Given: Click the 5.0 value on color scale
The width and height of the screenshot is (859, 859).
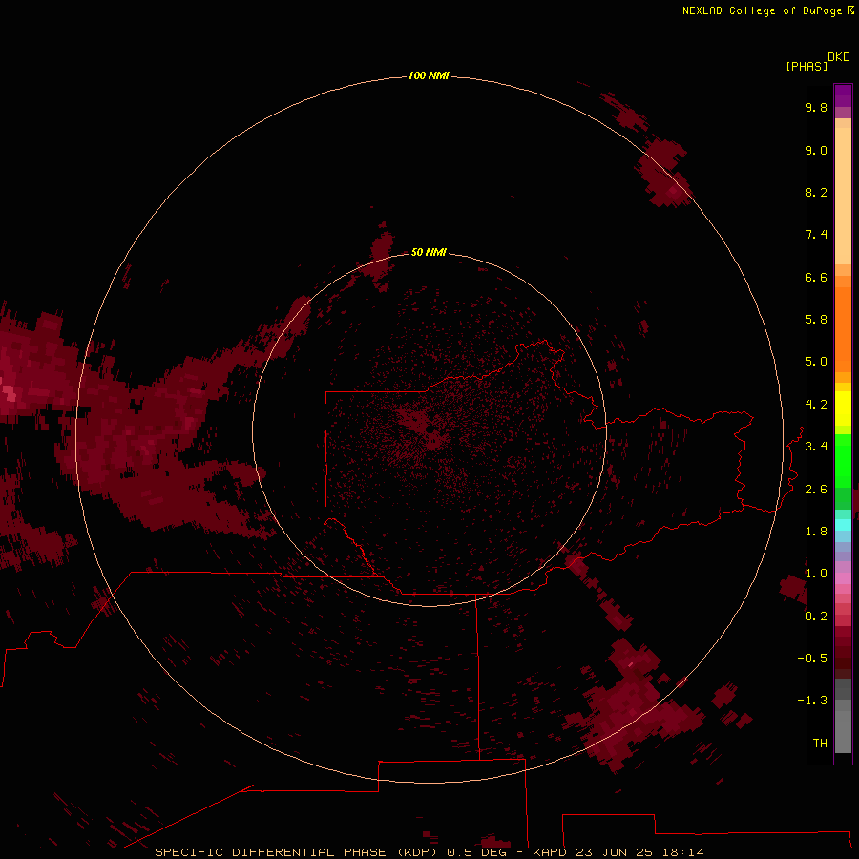Looking at the screenshot, I should 816,362.
